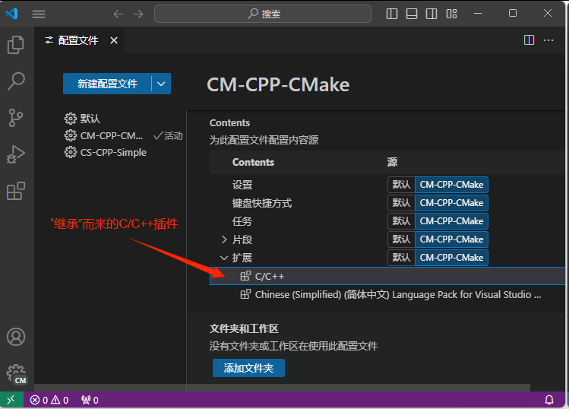
Task: Set 片段 source to 默认
Action: [x=401, y=239]
